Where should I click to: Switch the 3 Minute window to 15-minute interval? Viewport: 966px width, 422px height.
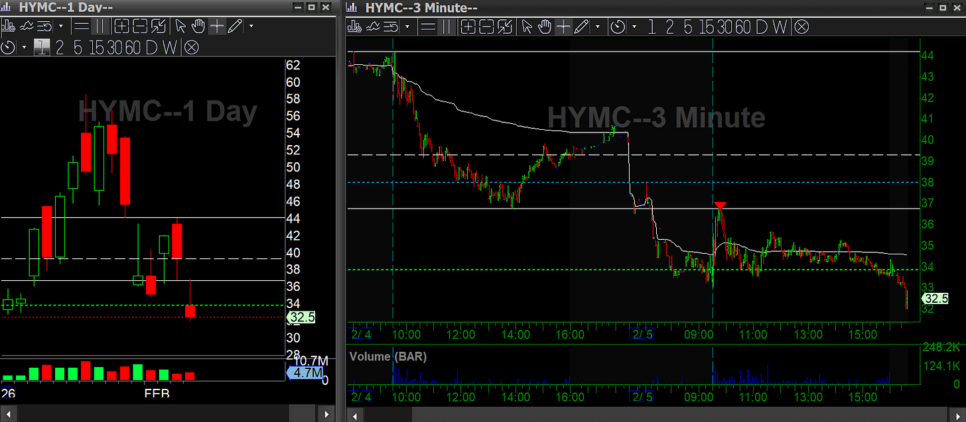click(x=707, y=26)
